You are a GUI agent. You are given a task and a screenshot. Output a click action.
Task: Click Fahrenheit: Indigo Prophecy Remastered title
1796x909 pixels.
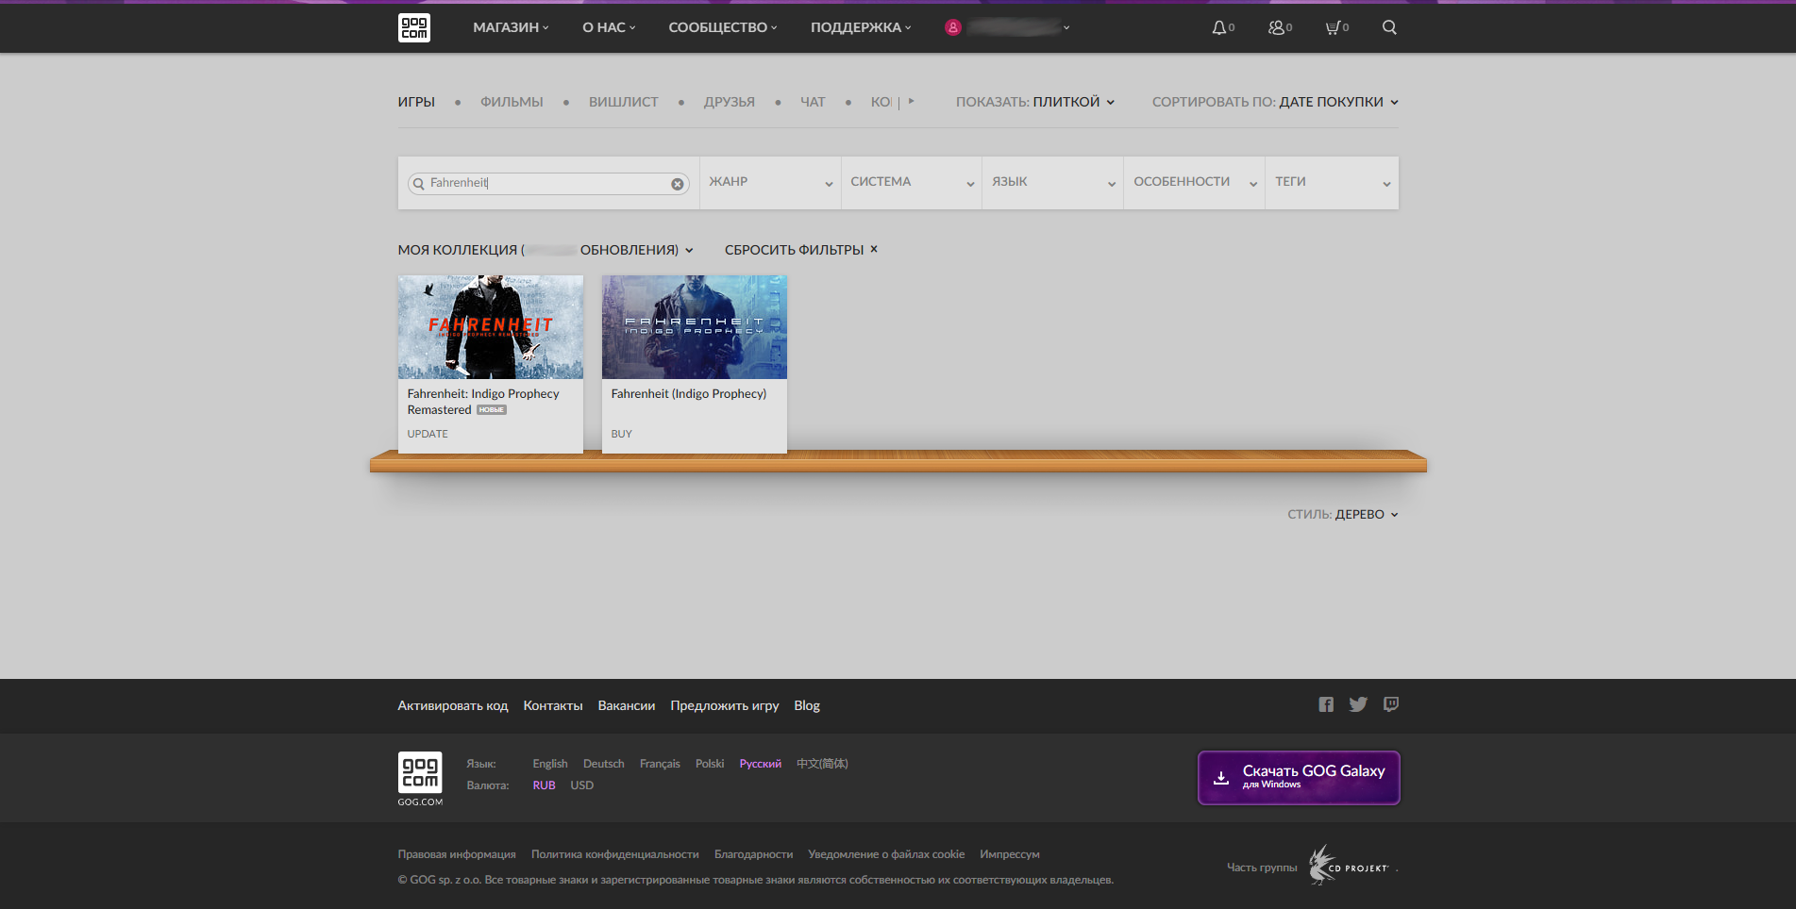[x=483, y=402]
